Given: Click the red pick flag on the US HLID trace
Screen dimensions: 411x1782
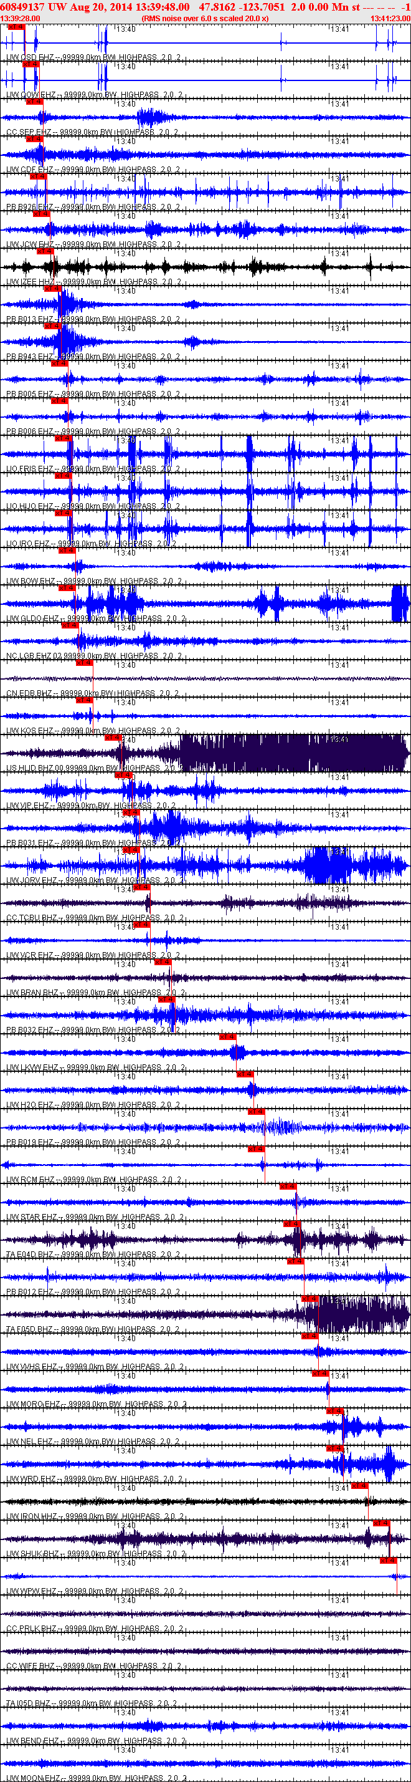Looking at the screenshot, I should tap(113, 738).
